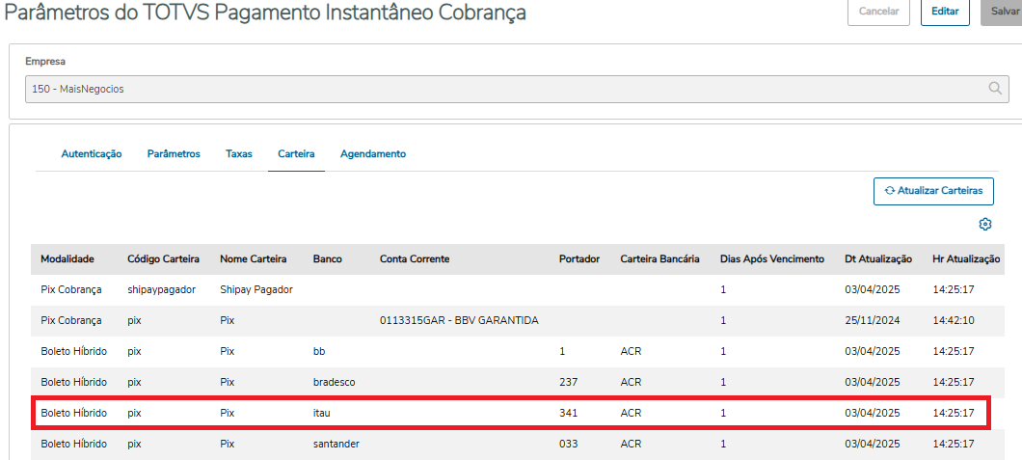The width and height of the screenshot is (1022, 460).
Task: Click the bradesco bank row
Action: 511,382
